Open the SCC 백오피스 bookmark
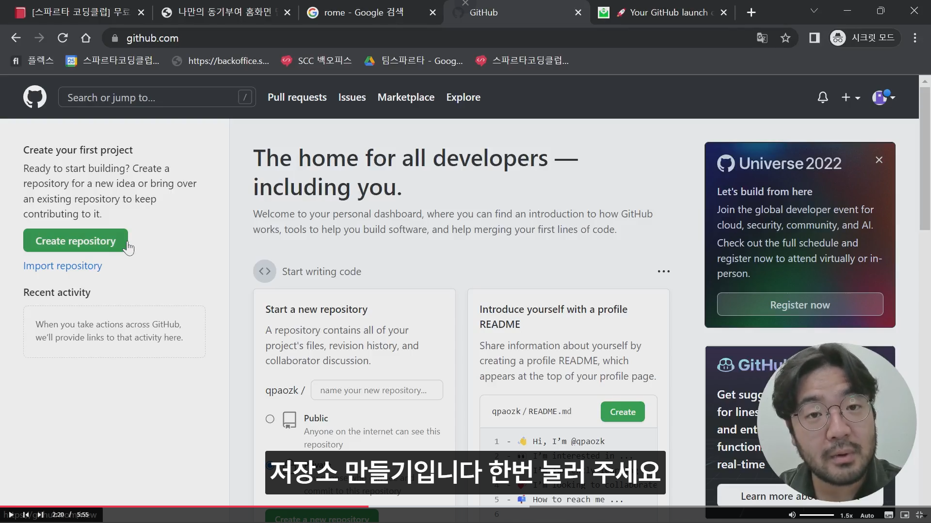The height and width of the screenshot is (523, 931). [317, 61]
